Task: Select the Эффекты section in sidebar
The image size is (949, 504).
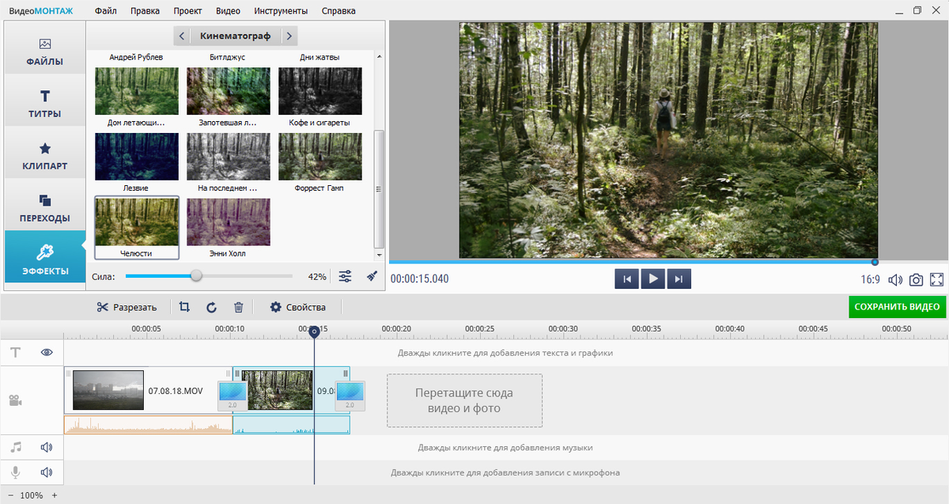Action: pos(44,258)
